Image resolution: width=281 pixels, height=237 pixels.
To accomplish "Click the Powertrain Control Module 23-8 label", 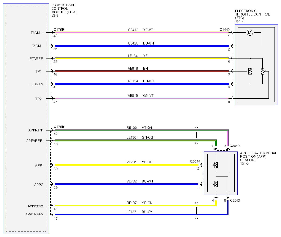I will [64, 10].
